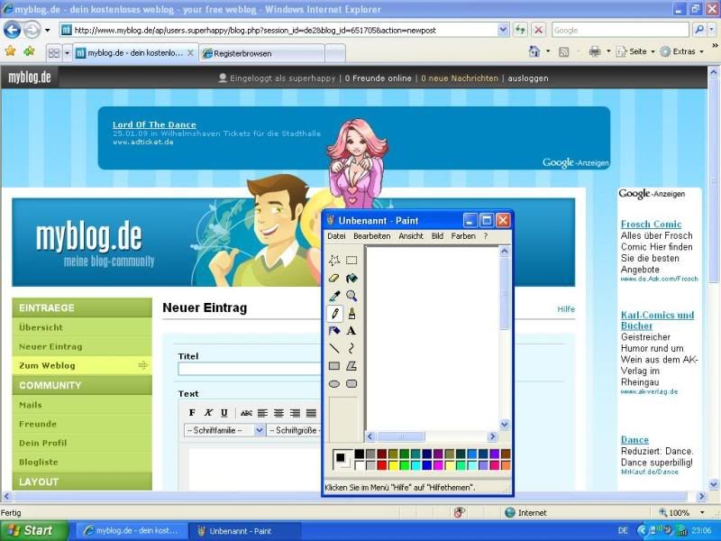Open the Freunde sidebar link
This screenshot has height=541, width=721.
(x=38, y=424)
